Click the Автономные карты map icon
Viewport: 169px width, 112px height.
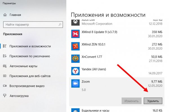[x=5, y=66]
